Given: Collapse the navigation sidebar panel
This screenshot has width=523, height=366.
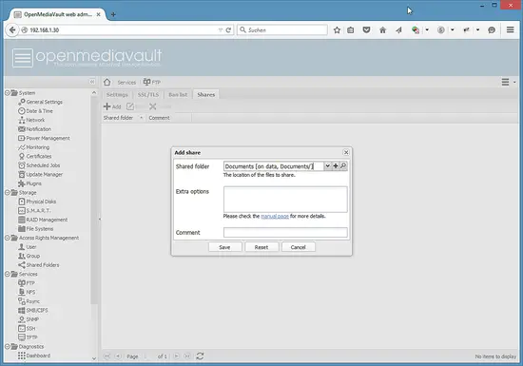Looking at the screenshot, I should [x=92, y=82].
